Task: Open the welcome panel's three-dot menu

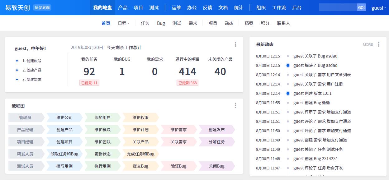Action: pos(235,44)
